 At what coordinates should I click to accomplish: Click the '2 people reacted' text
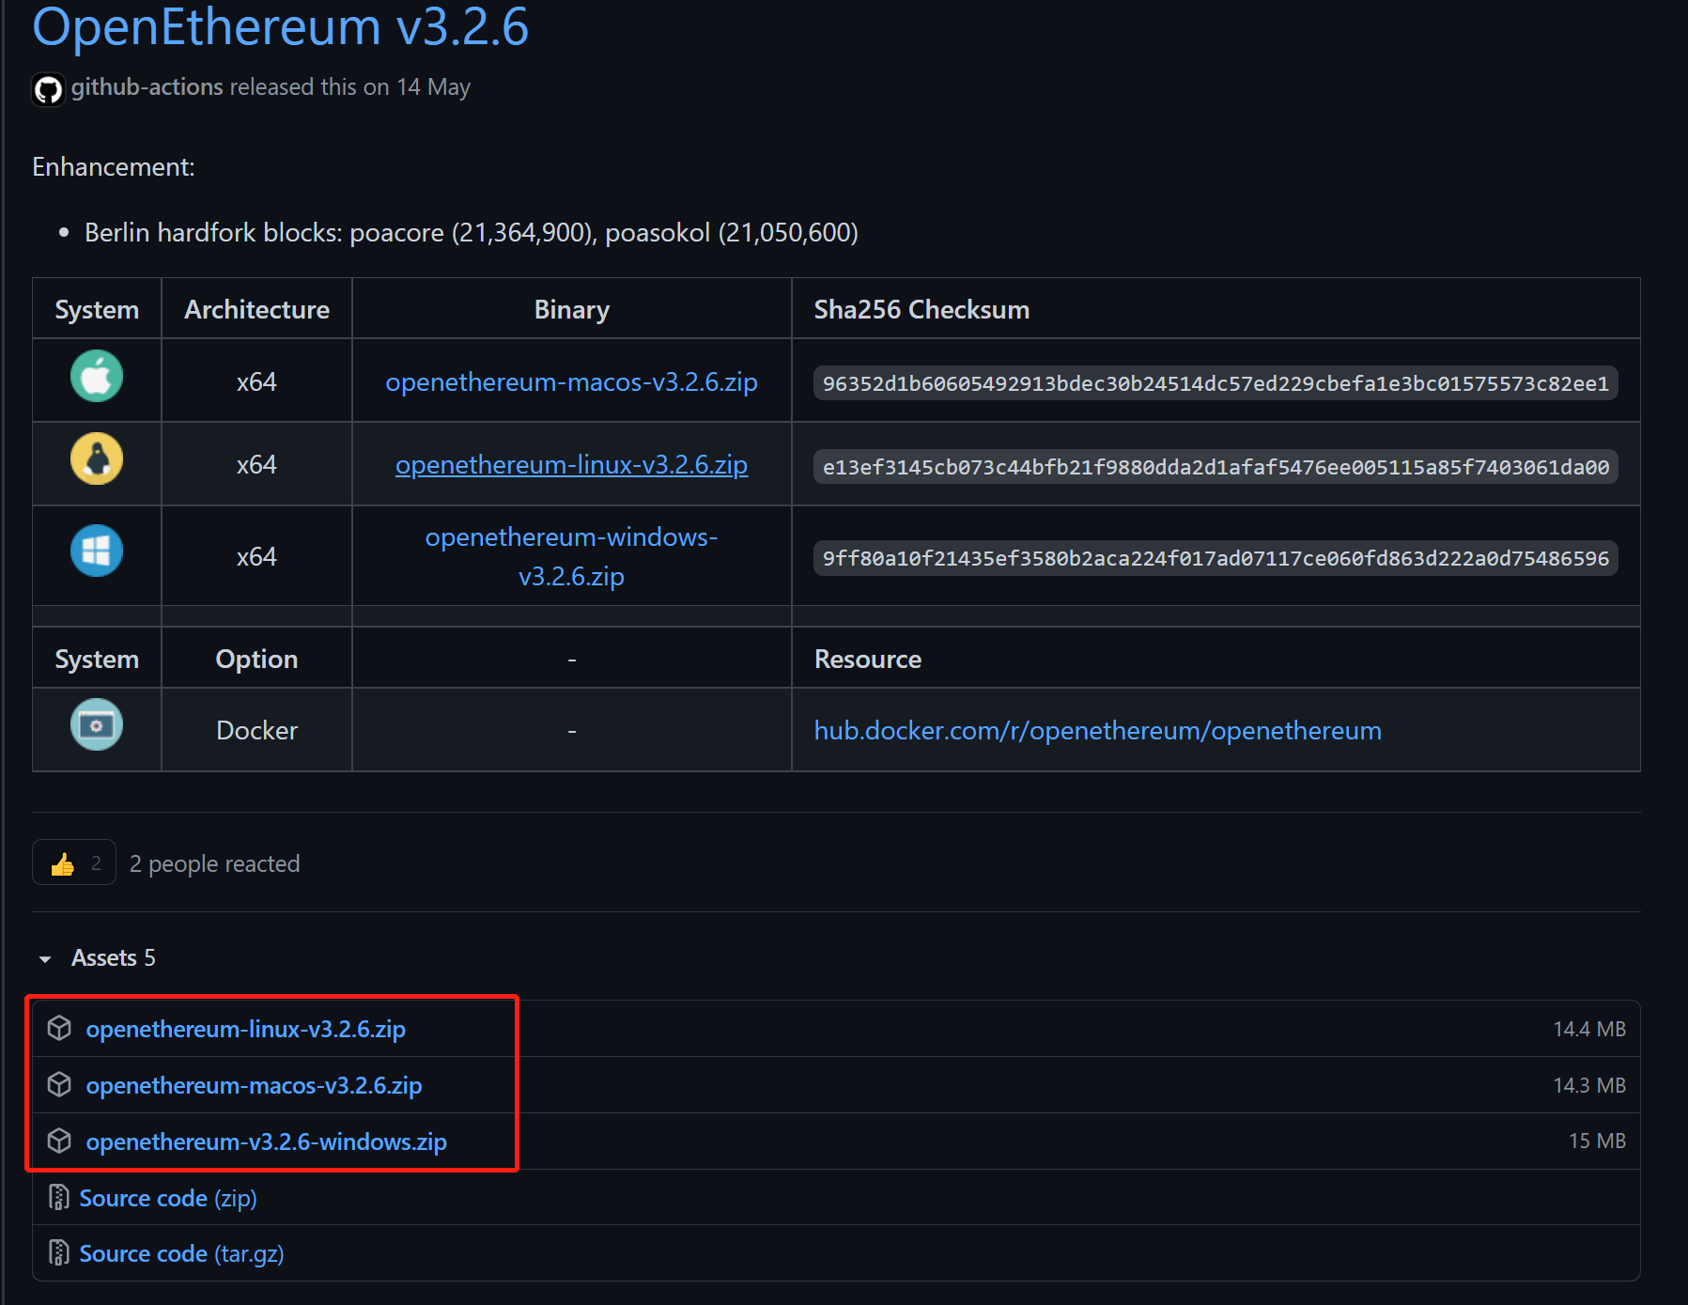[x=215, y=863]
